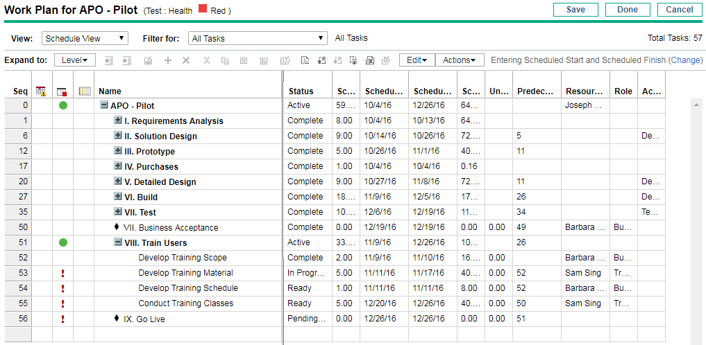Click the export to PDF icon
706x345 pixels.
click(x=305, y=60)
